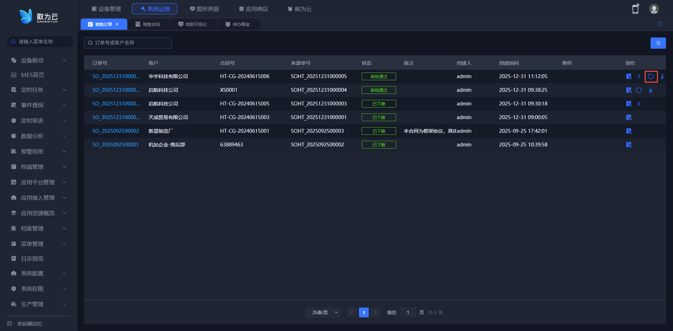Click the blue refresh button above table
The height and width of the screenshot is (331, 673).
(658, 43)
